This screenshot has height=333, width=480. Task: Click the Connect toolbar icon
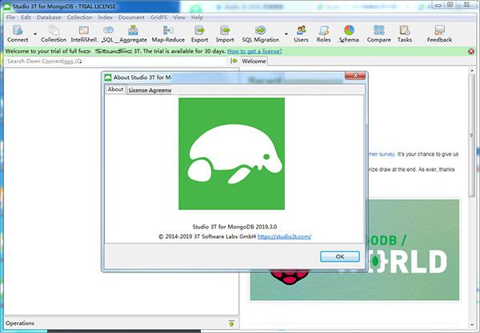click(x=17, y=33)
